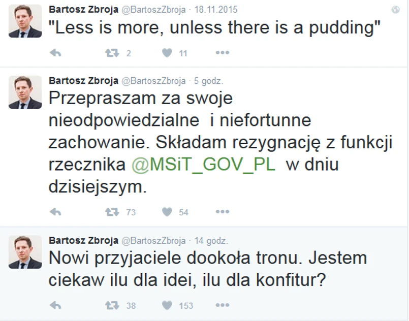The height and width of the screenshot is (321, 409).
Task: Reply to the "Nowi przyjaciele" tweet
Action: [x=55, y=305]
